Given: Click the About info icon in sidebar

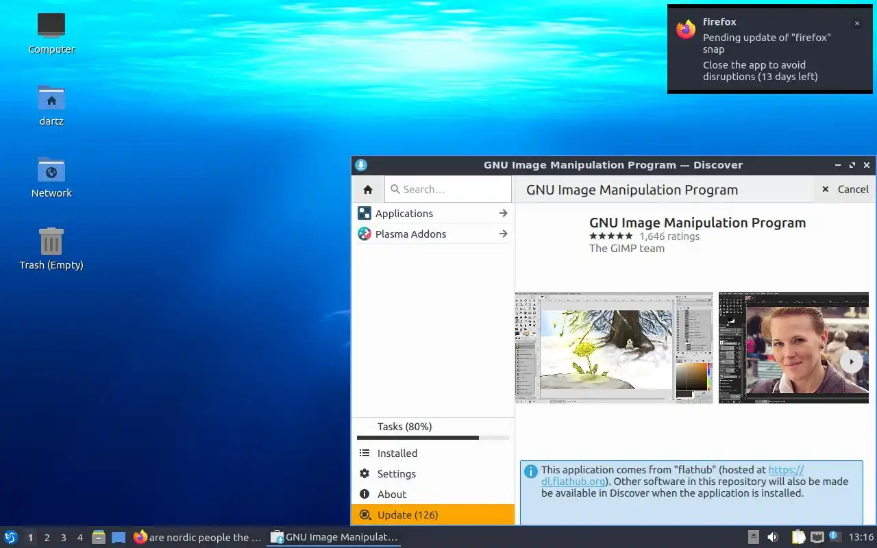Looking at the screenshot, I should [365, 495].
